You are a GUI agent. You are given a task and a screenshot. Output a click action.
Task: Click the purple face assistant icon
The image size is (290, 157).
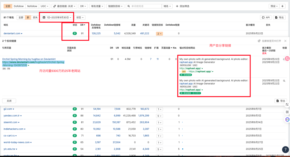pyautogui.click(x=287, y=119)
